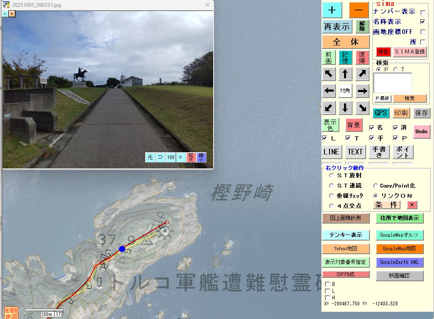Click the red 線色 line color button

coord(383,52)
